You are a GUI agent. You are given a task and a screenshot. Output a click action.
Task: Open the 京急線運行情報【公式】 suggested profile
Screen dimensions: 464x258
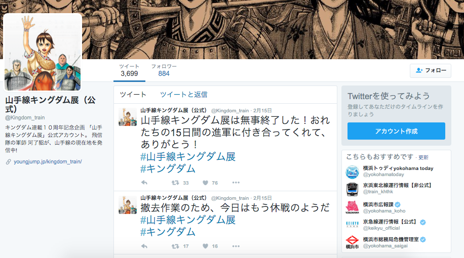click(390, 222)
